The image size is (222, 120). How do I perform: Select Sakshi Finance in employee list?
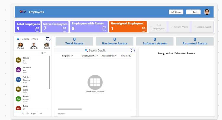32,80
